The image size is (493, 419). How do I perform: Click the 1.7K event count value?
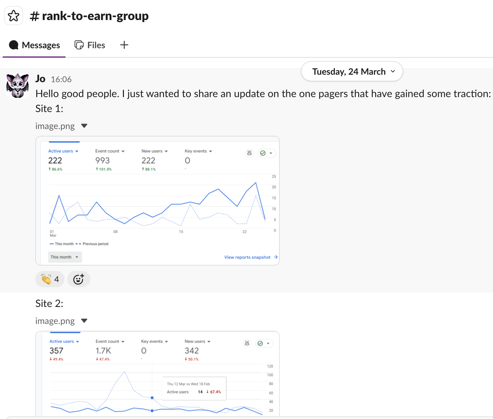(x=103, y=351)
